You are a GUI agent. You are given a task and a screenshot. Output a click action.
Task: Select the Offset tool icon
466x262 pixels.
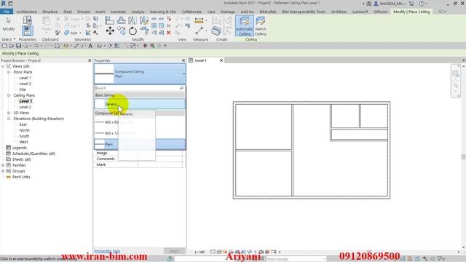(121, 20)
